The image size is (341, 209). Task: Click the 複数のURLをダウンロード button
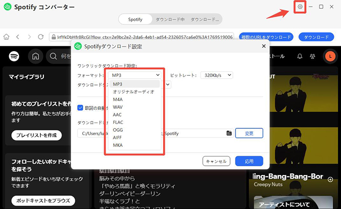[x=266, y=37]
